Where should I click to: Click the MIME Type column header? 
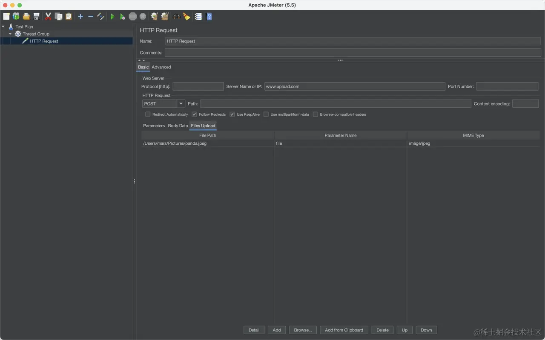click(x=473, y=135)
